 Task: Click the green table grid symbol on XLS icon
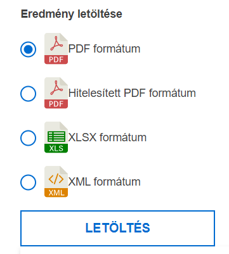point(56,136)
